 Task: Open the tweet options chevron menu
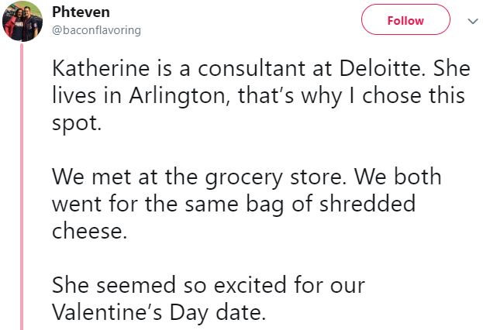(x=472, y=21)
